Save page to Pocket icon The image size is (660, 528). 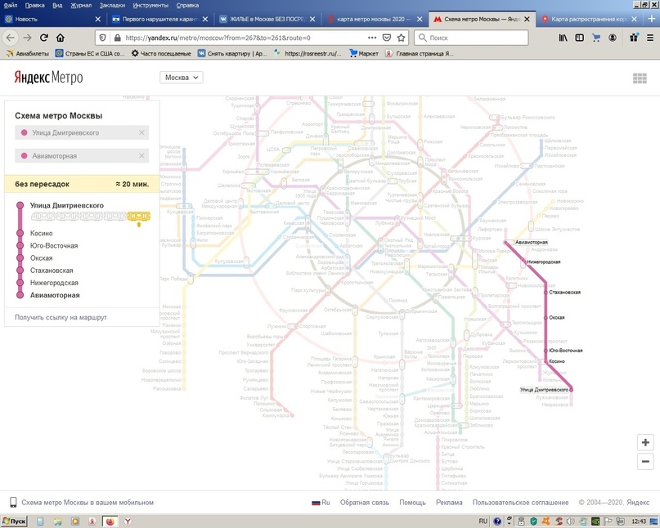(386, 38)
